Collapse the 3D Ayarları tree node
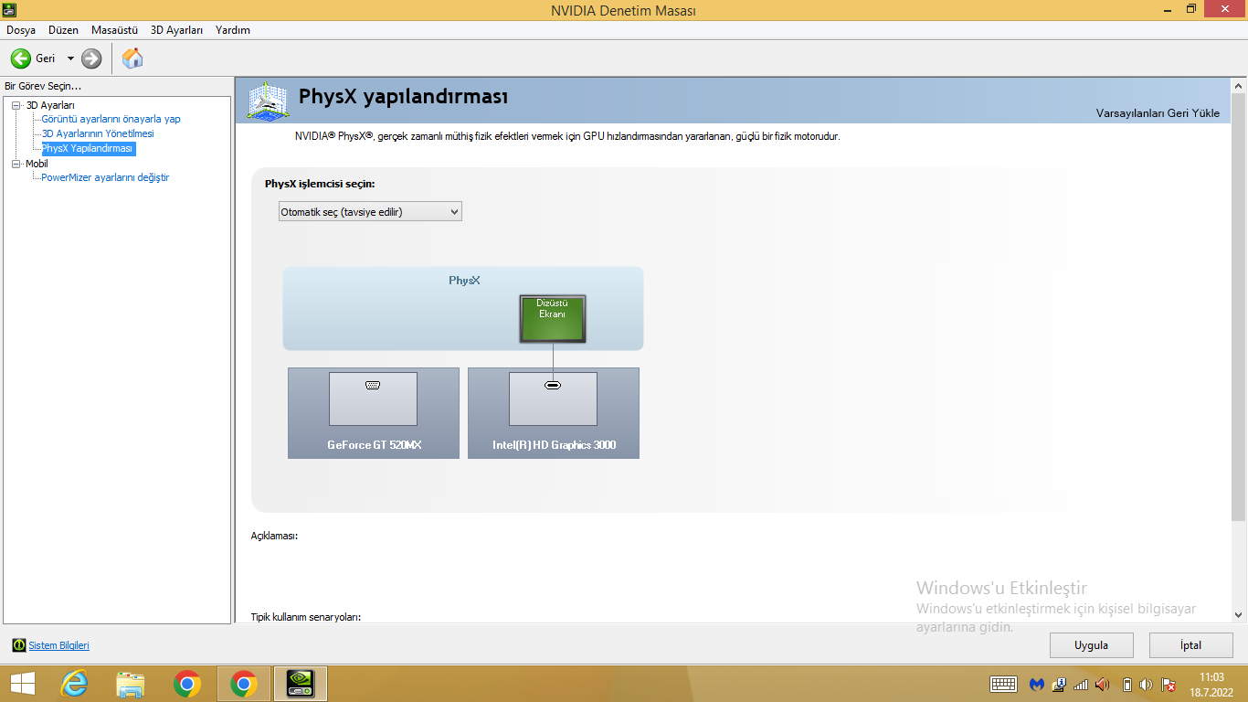 point(16,106)
